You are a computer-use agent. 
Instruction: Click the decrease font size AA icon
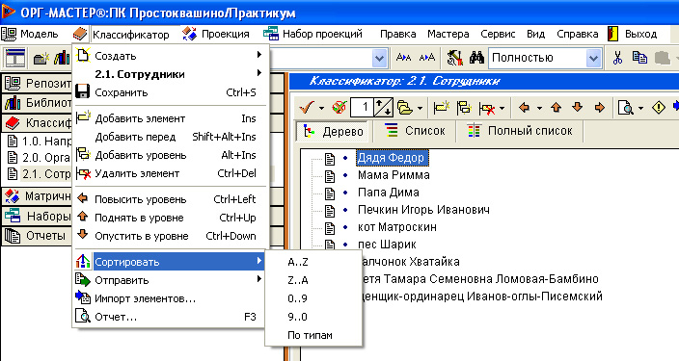pyautogui.click(x=426, y=58)
